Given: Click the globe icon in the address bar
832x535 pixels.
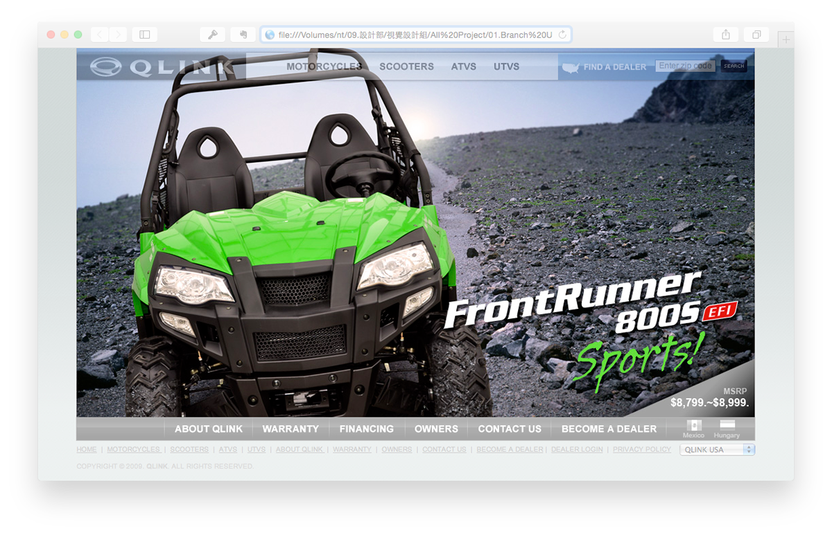Looking at the screenshot, I should [270, 35].
